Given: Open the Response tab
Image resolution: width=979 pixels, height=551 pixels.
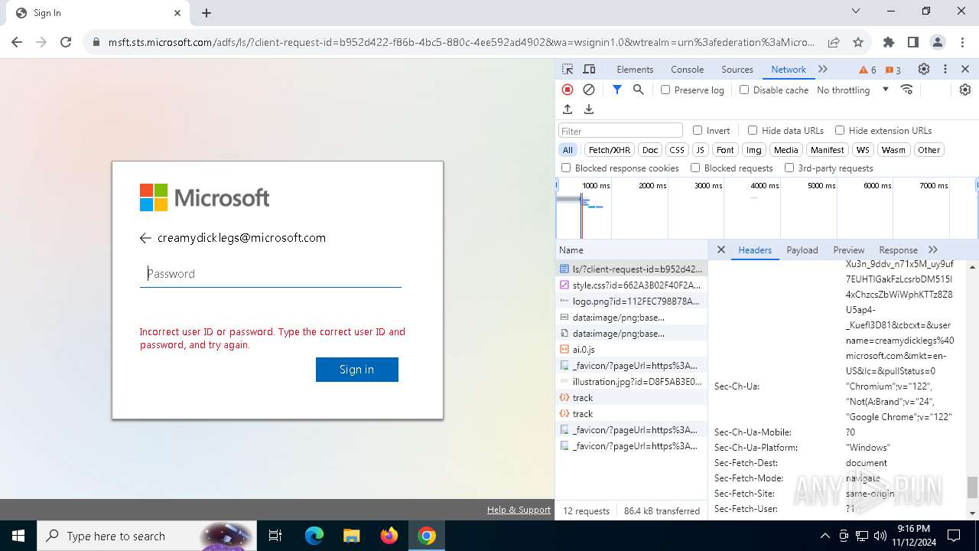Looking at the screenshot, I should 898,249.
